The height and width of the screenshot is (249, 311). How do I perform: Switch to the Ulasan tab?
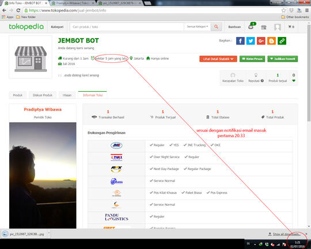coord(67,95)
